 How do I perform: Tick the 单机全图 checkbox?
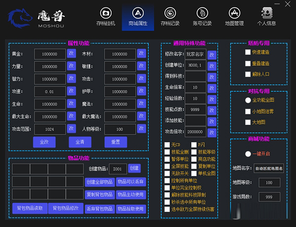(194, 174)
